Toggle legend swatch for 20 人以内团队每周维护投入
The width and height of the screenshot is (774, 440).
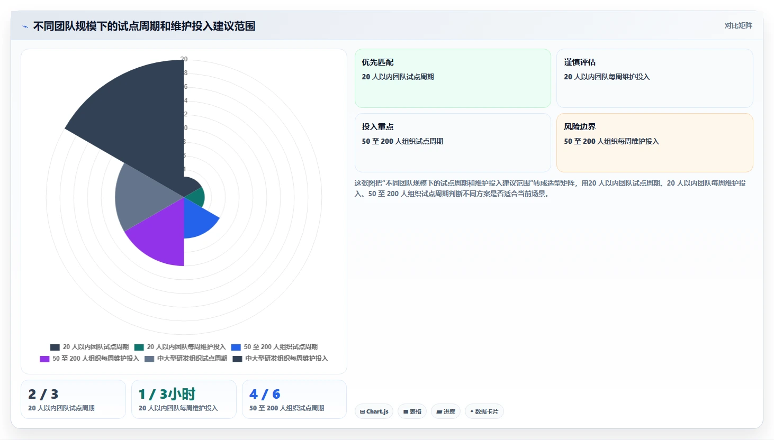pos(139,347)
